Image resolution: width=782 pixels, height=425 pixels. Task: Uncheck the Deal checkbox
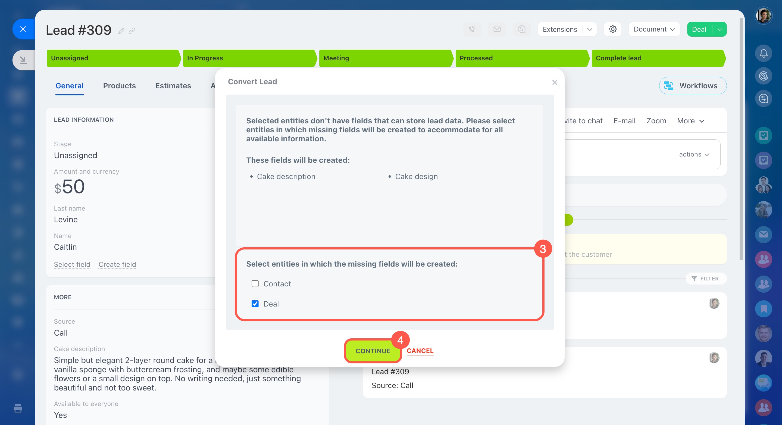coord(255,304)
